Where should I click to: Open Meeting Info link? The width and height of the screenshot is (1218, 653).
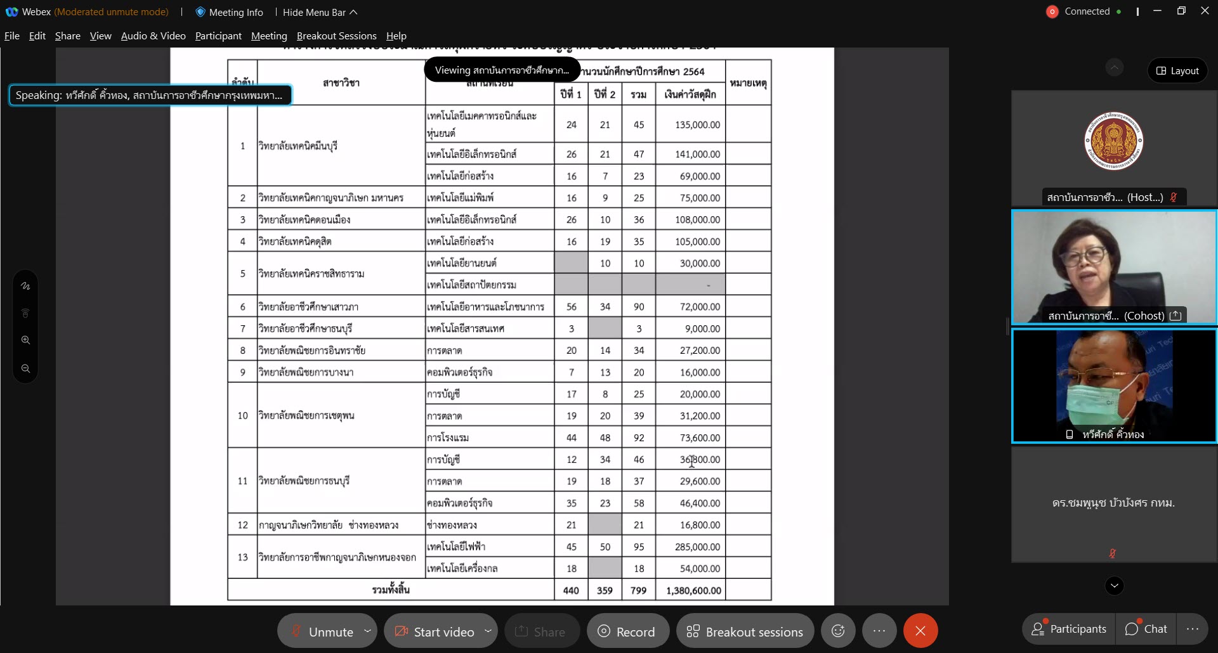236,12
